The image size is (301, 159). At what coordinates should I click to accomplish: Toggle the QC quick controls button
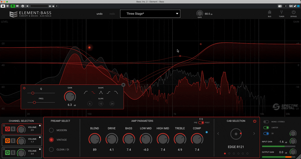291,6
